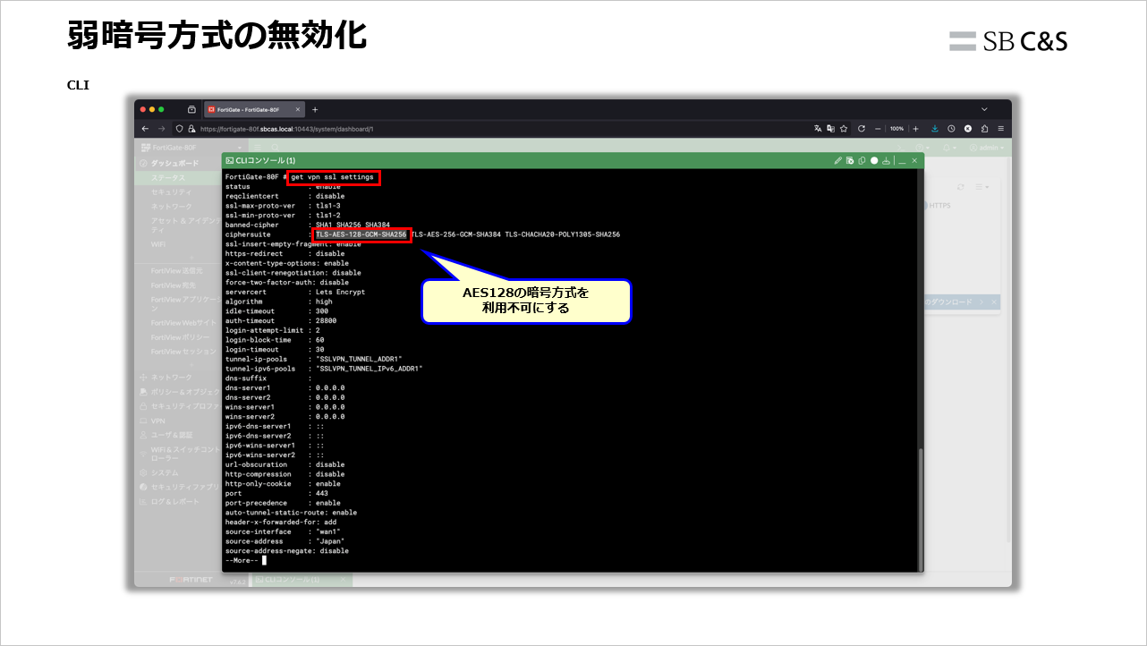1147x646 pixels.
Task: Click the banned-cipher line in CLI output
Action: click(308, 225)
